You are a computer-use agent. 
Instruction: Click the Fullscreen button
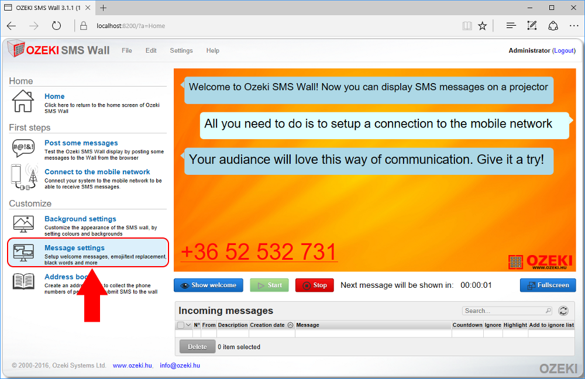click(x=548, y=285)
